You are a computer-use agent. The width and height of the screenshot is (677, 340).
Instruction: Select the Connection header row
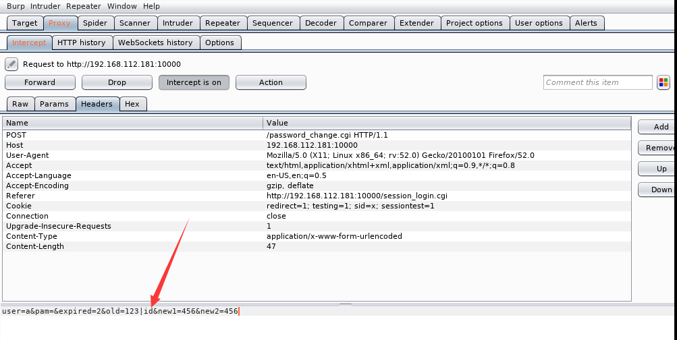click(317, 216)
